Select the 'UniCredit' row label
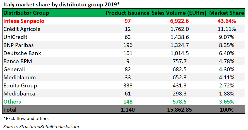Screen dimensions: 248x130 point(16,37)
